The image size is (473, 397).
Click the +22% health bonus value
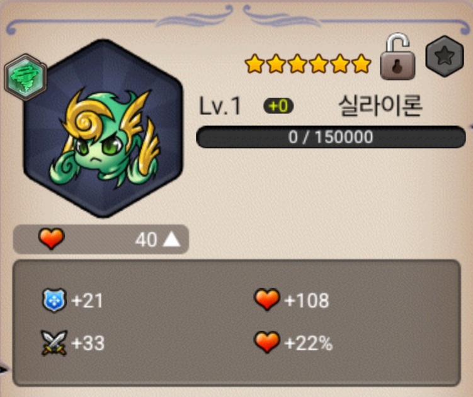pos(308,344)
